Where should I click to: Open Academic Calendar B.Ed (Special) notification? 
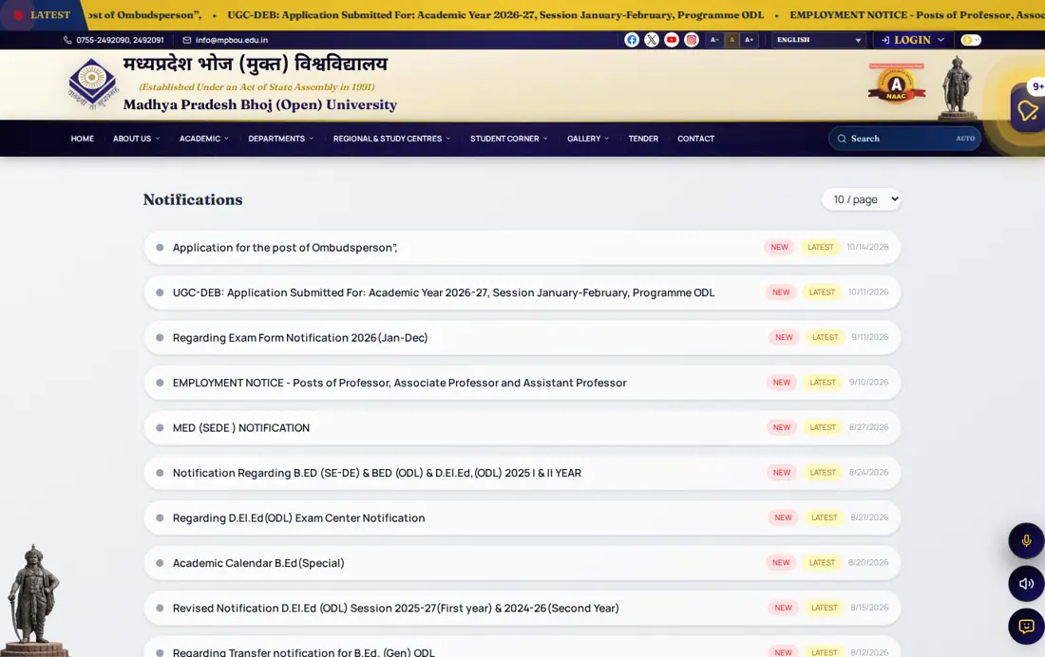coord(522,563)
